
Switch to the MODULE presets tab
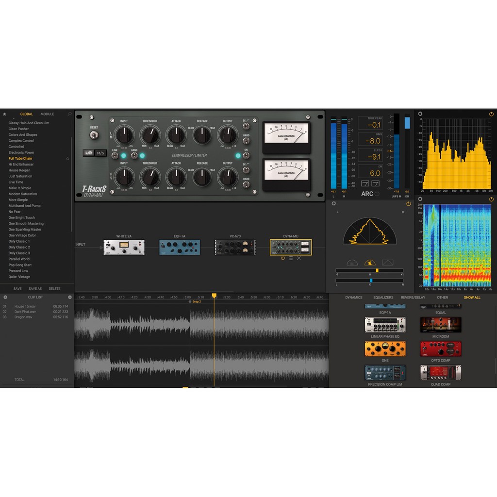coord(47,114)
